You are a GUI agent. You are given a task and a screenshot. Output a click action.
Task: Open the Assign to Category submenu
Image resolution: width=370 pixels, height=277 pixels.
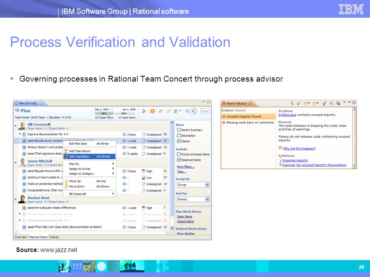(89, 174)
